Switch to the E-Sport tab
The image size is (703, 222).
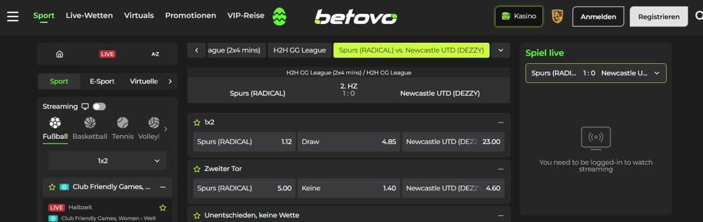102,81
